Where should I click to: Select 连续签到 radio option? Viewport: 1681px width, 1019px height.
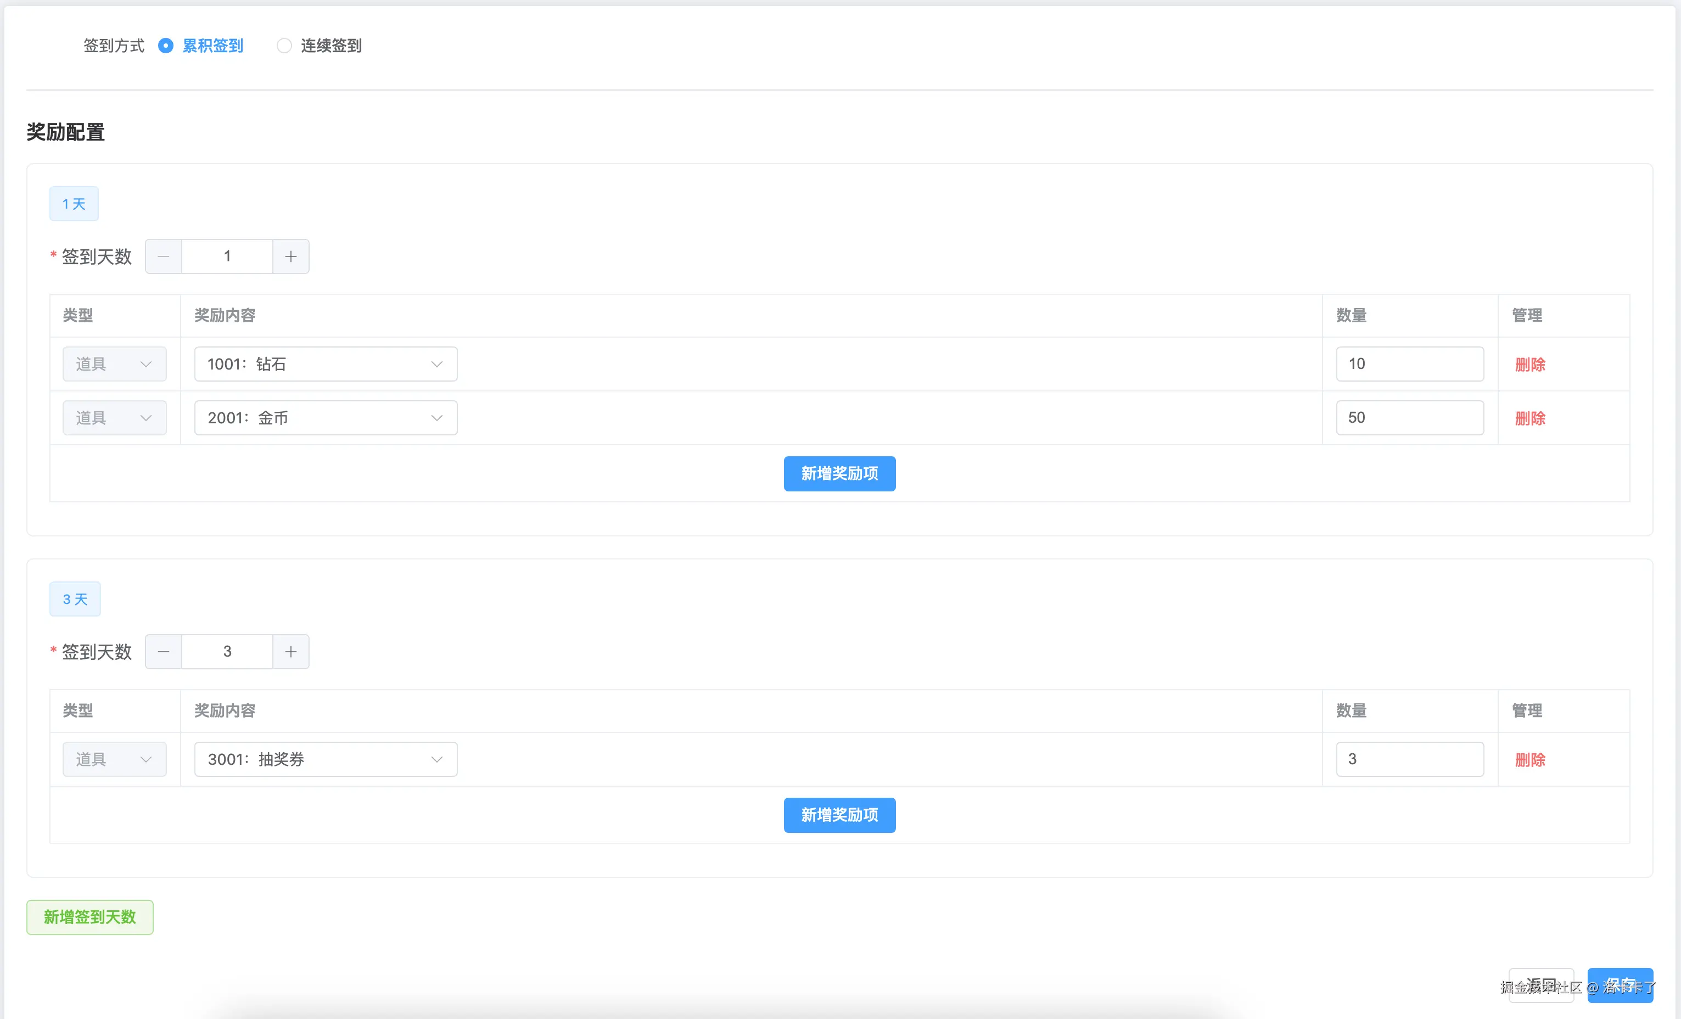tap(284, 46)
